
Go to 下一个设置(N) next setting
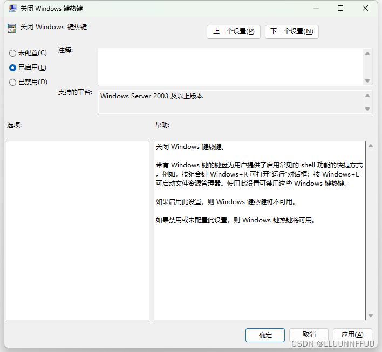(291, 31)
